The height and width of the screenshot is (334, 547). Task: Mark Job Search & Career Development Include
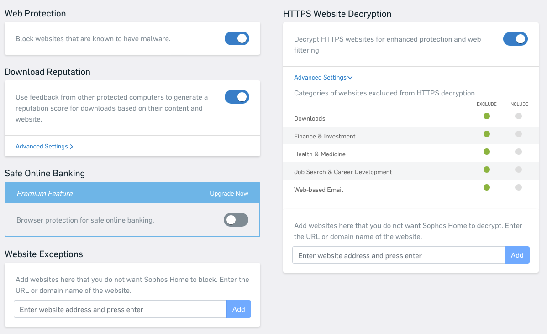tap(518, 170)
